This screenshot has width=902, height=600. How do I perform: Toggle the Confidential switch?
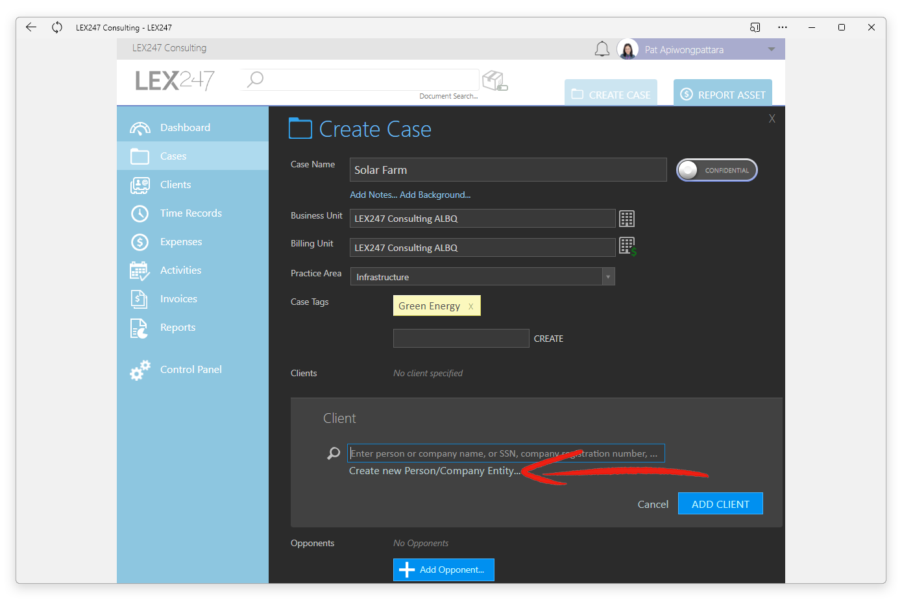tap(717, 170)
